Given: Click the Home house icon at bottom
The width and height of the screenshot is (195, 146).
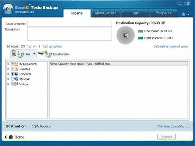Looking at the screenshot, I should tap(11, 137).
